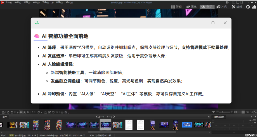This screenshot has width=258, height=137.
Task: Switch to 媒体 mode
Action: [191, 7]
